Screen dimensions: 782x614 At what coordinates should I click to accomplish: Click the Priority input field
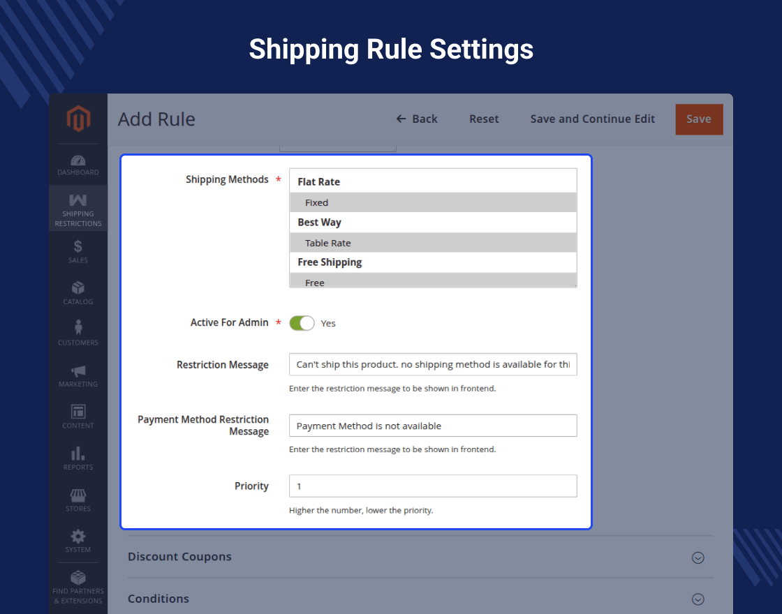click(x=433, y=486)
